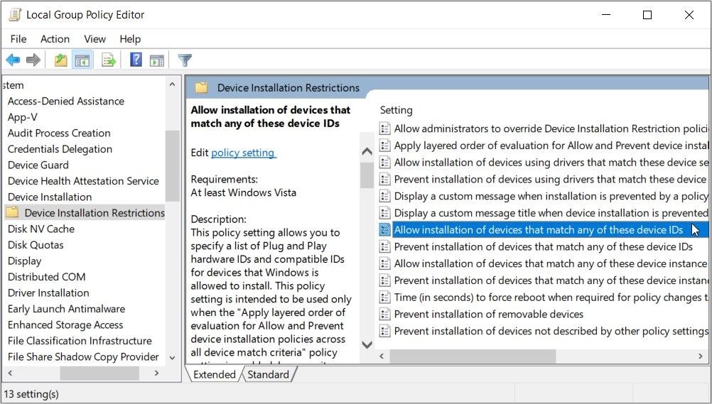Select Credentials Delegation tree node

tap(60, 149)
